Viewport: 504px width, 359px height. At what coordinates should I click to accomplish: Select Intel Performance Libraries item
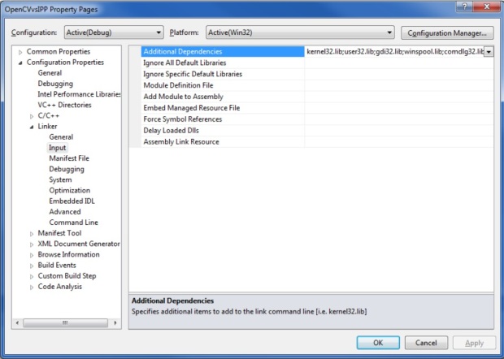click(x=79, y=94)
